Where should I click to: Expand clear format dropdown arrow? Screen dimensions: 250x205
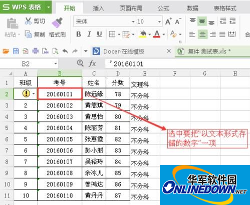click(180, 34)
